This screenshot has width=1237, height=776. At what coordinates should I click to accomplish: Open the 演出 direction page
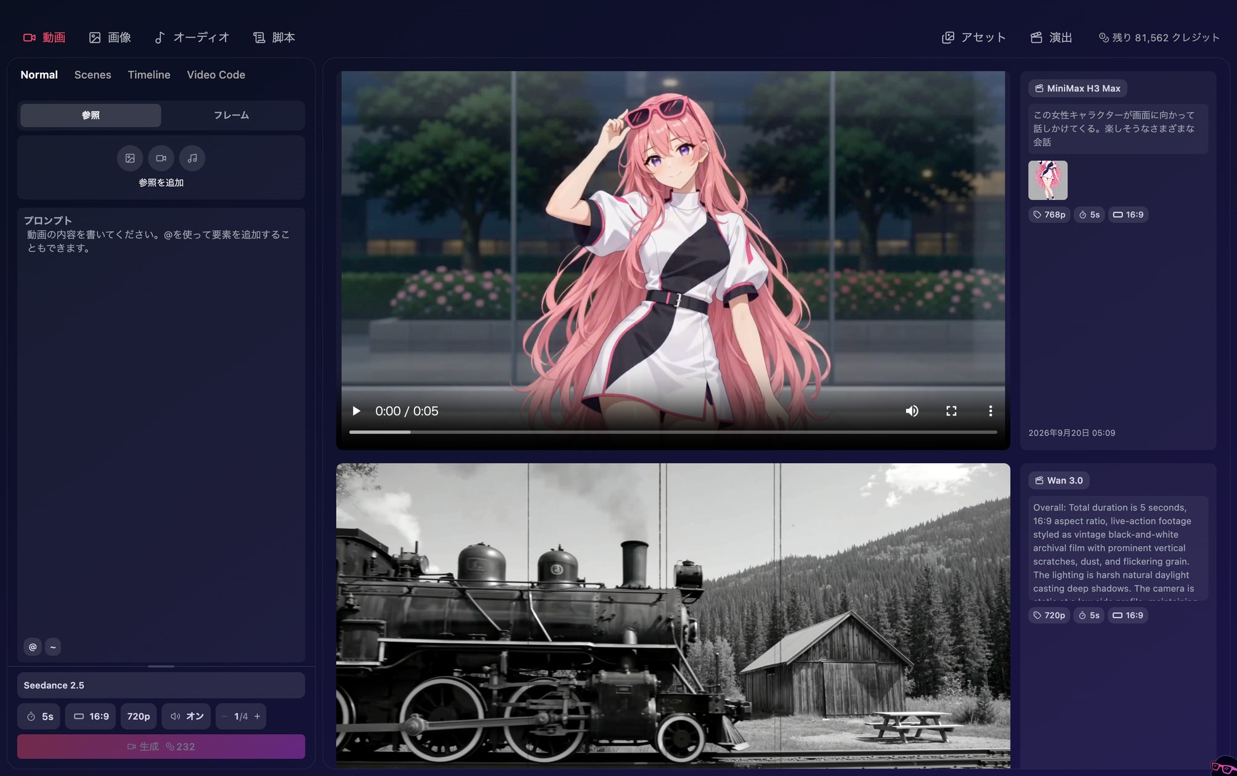coord(1052,38)
